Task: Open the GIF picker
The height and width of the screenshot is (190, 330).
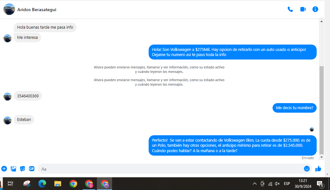Action: [x=31, y=169]
